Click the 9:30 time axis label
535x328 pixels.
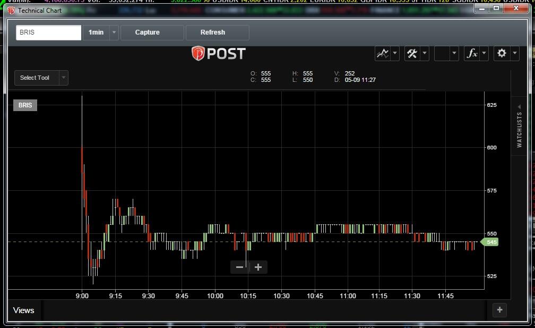149,296
